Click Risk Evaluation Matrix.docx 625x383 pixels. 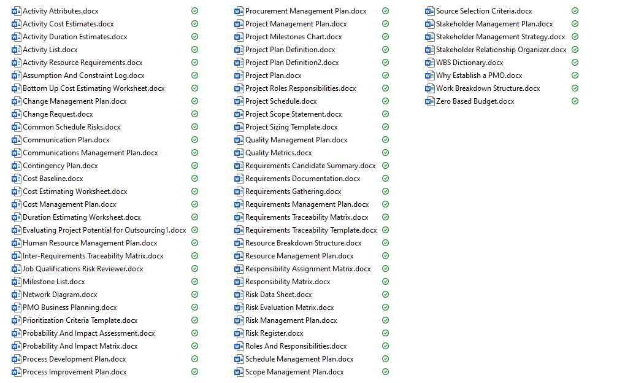pos(289,308)
